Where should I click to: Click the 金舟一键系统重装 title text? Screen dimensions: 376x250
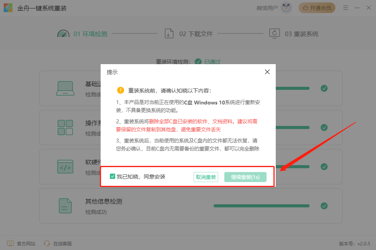(42, 8)
